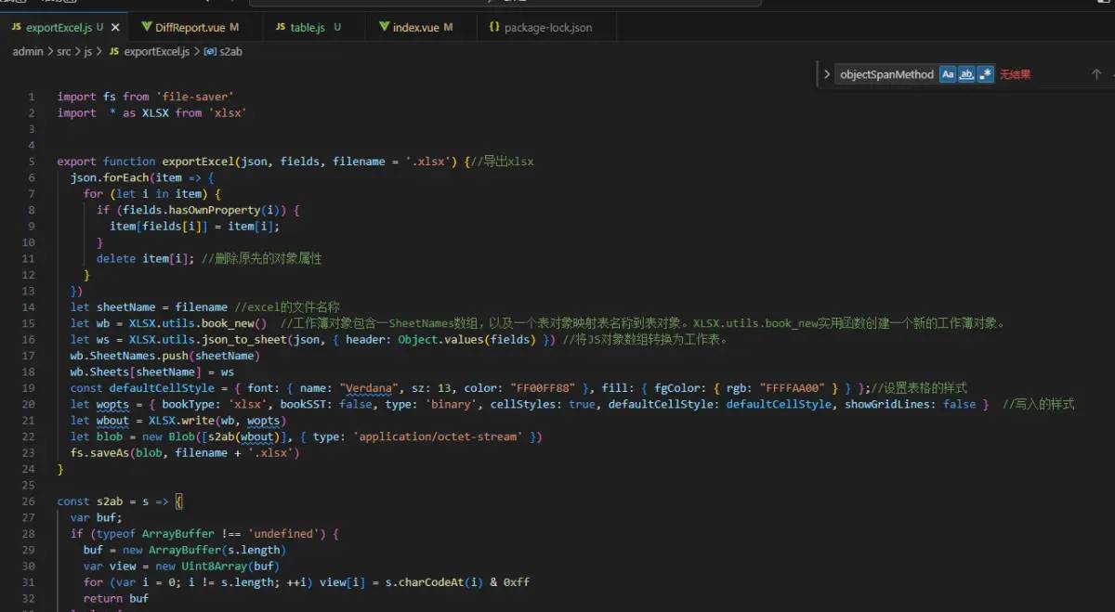The image size is (1115, 612).
Task: Click the JS icon on the exportExcel.js tab
Action: tap(16, 27)
